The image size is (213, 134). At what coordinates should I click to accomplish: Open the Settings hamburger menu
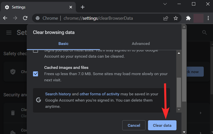(x=9, y=32)
